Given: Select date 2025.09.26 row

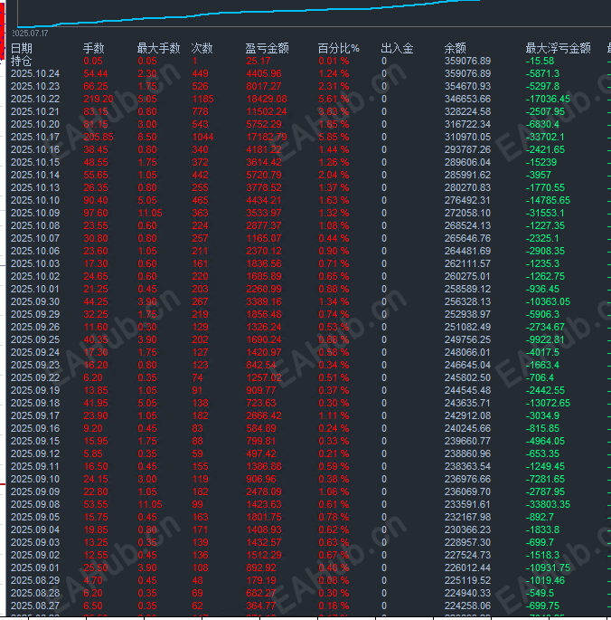Looking at the screenshot, I should 35,327.
